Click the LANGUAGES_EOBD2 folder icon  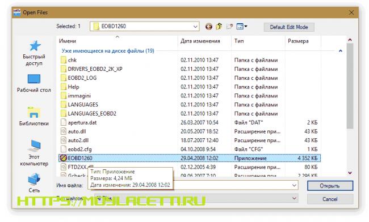pos(64,114)
